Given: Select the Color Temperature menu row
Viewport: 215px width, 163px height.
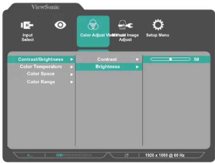Looking at the screenshot, I should click(41, 67).
